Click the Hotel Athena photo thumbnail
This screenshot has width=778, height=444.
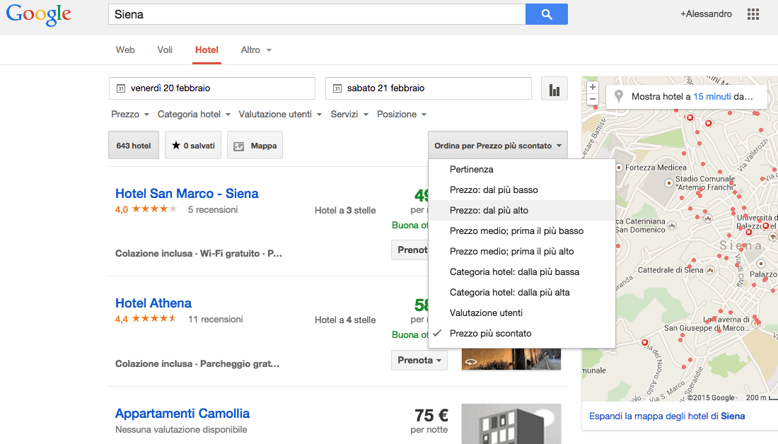point(511,359)
